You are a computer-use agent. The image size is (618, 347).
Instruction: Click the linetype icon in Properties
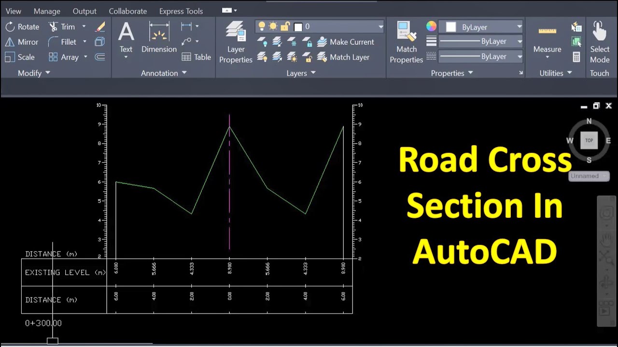(x=432, y=56)
